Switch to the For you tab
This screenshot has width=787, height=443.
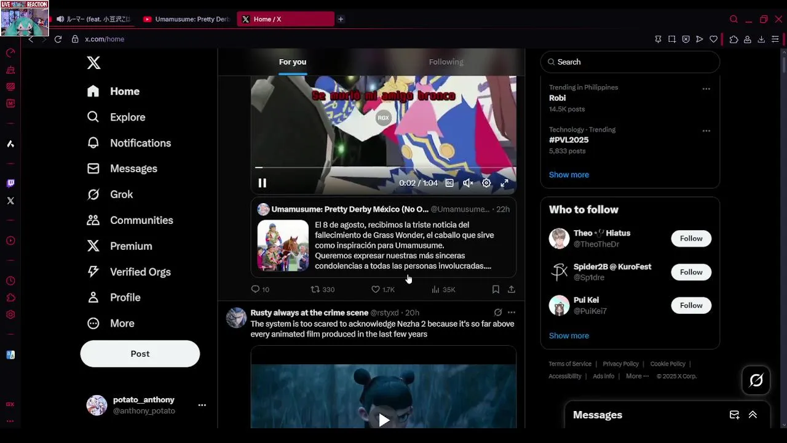pyautogui.click(x=293, y=62)
